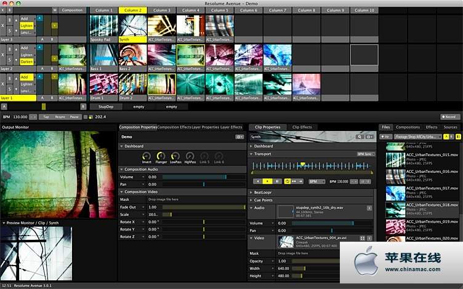Screen dimensions: 463x289
Task: Click the HighPass dashboard knob
Action: point(190,156)
